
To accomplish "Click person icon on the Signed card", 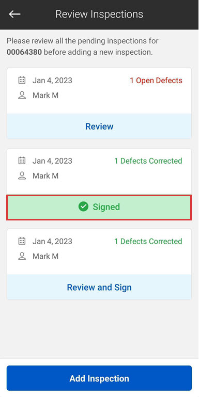I will [x=22, y=176].
